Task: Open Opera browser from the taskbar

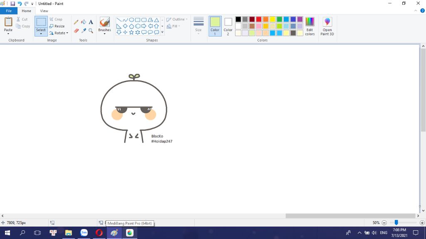Action: pos(99,233)
